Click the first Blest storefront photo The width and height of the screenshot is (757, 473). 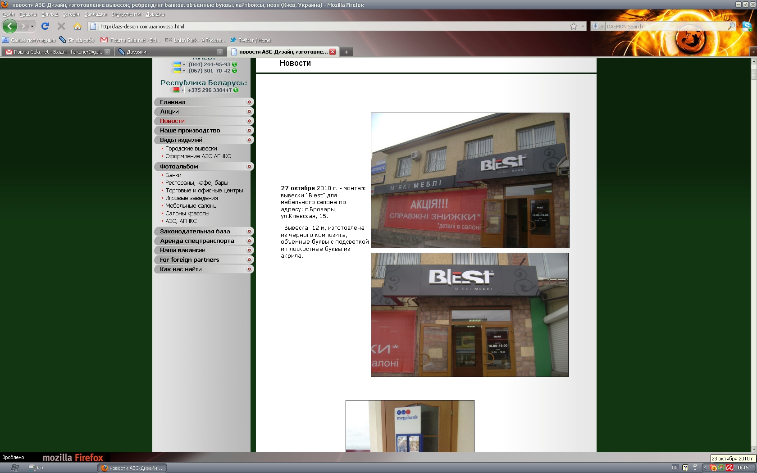pos(470,180)
